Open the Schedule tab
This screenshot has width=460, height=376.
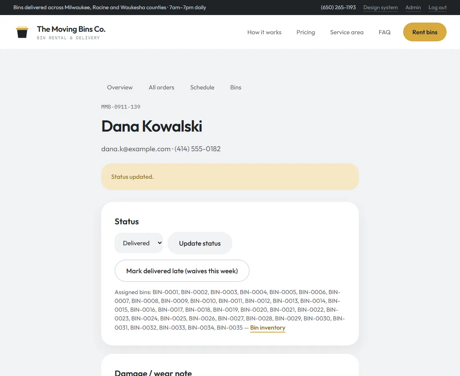[202, 87]
